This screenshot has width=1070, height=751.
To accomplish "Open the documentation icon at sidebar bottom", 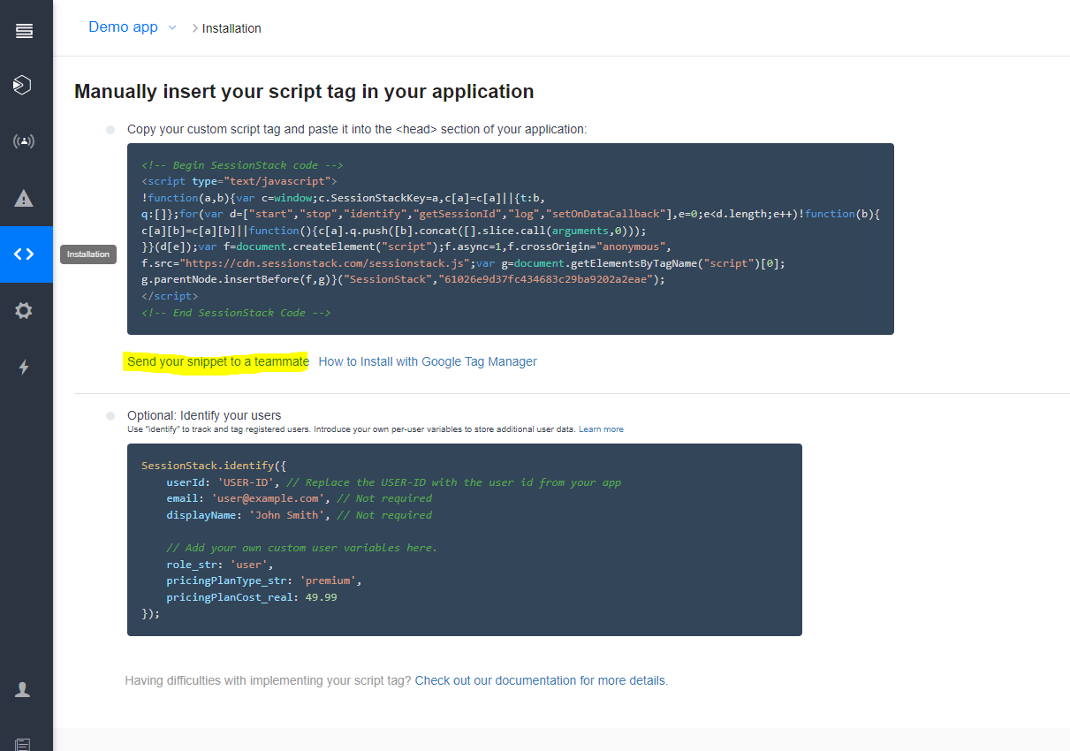I will (x=23, y=744).
